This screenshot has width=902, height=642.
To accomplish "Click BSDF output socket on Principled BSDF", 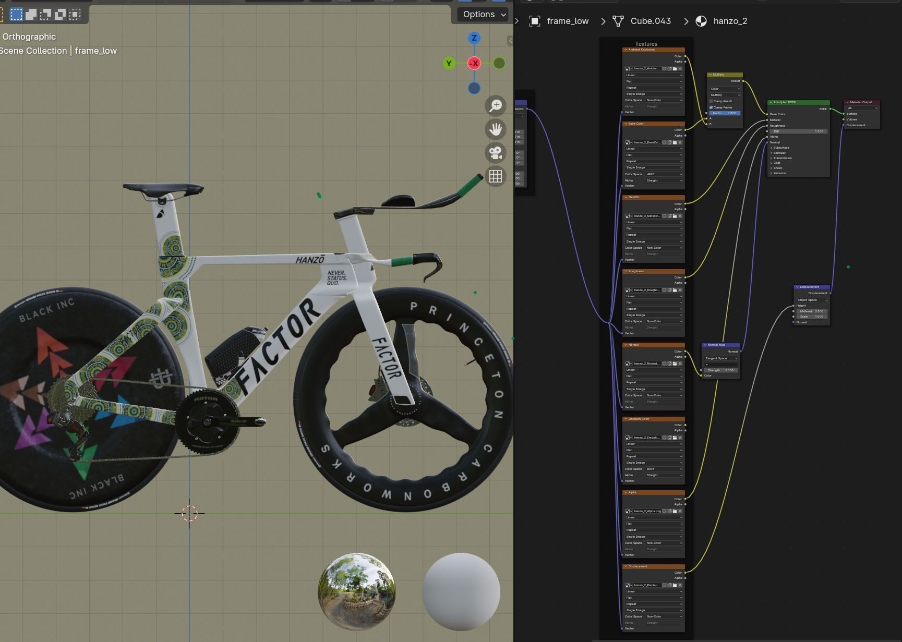I will tap(829, 109).
